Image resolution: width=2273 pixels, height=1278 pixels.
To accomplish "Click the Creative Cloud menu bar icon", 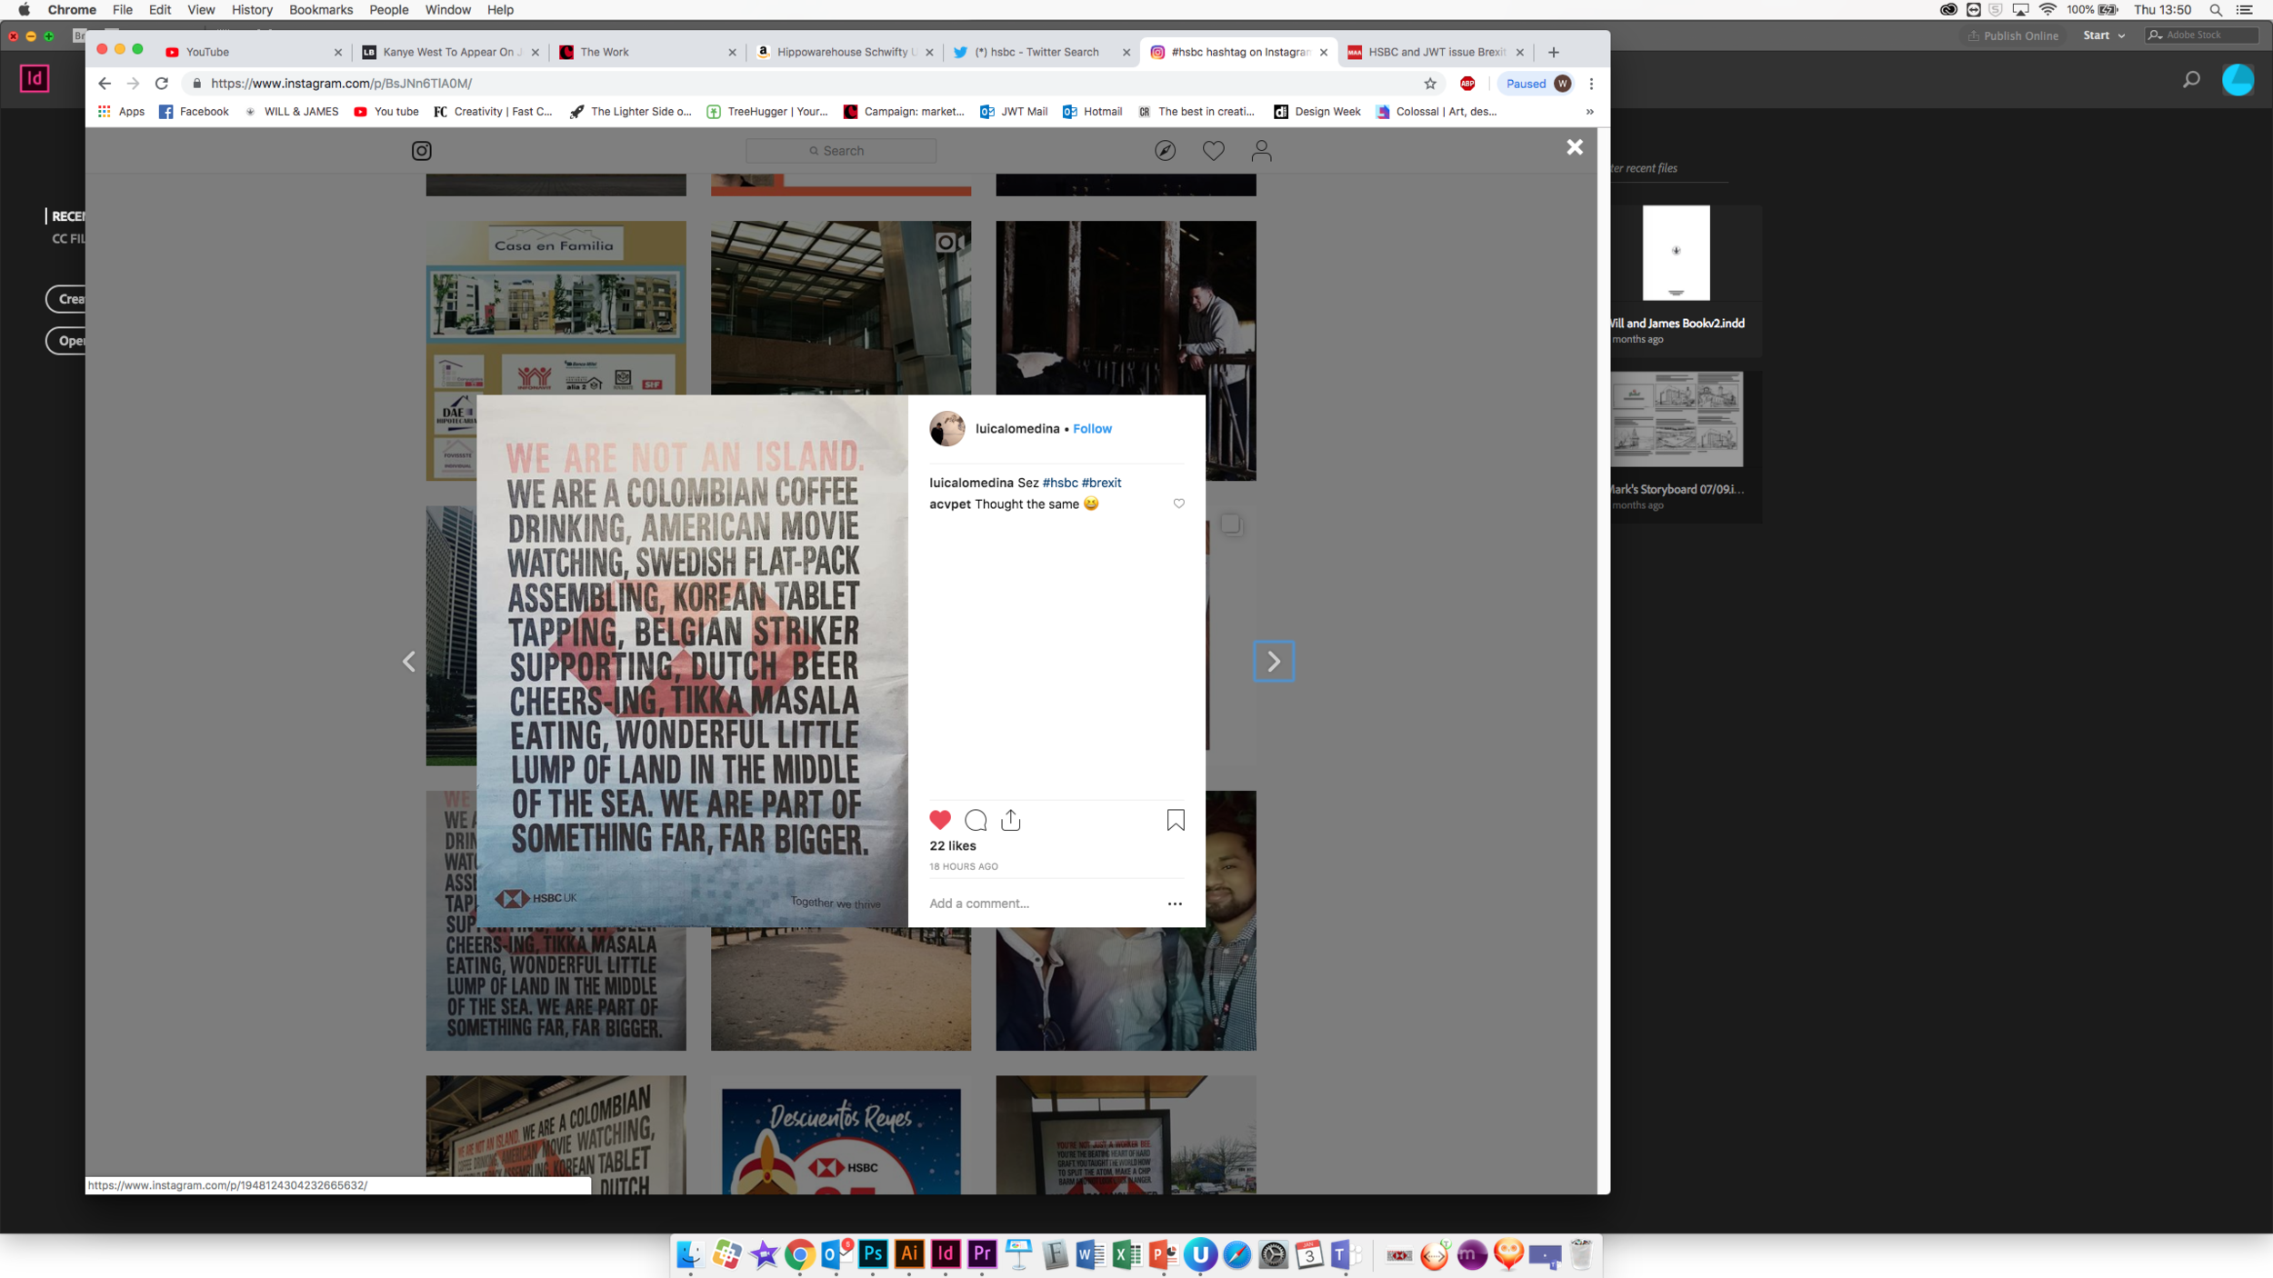I will [x=1948, y=10].
